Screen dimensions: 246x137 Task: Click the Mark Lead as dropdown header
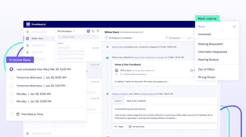point(207,19)
